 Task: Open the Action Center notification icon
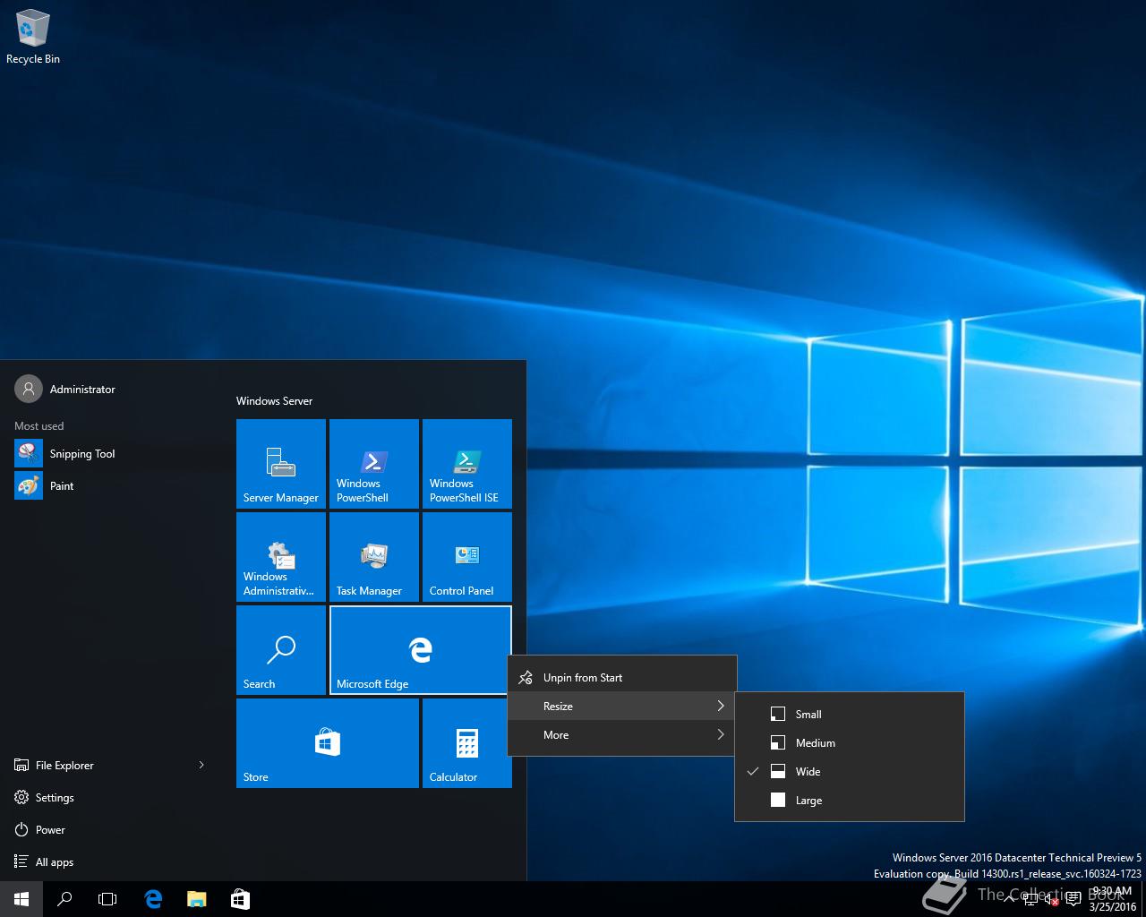(1073, 899)
